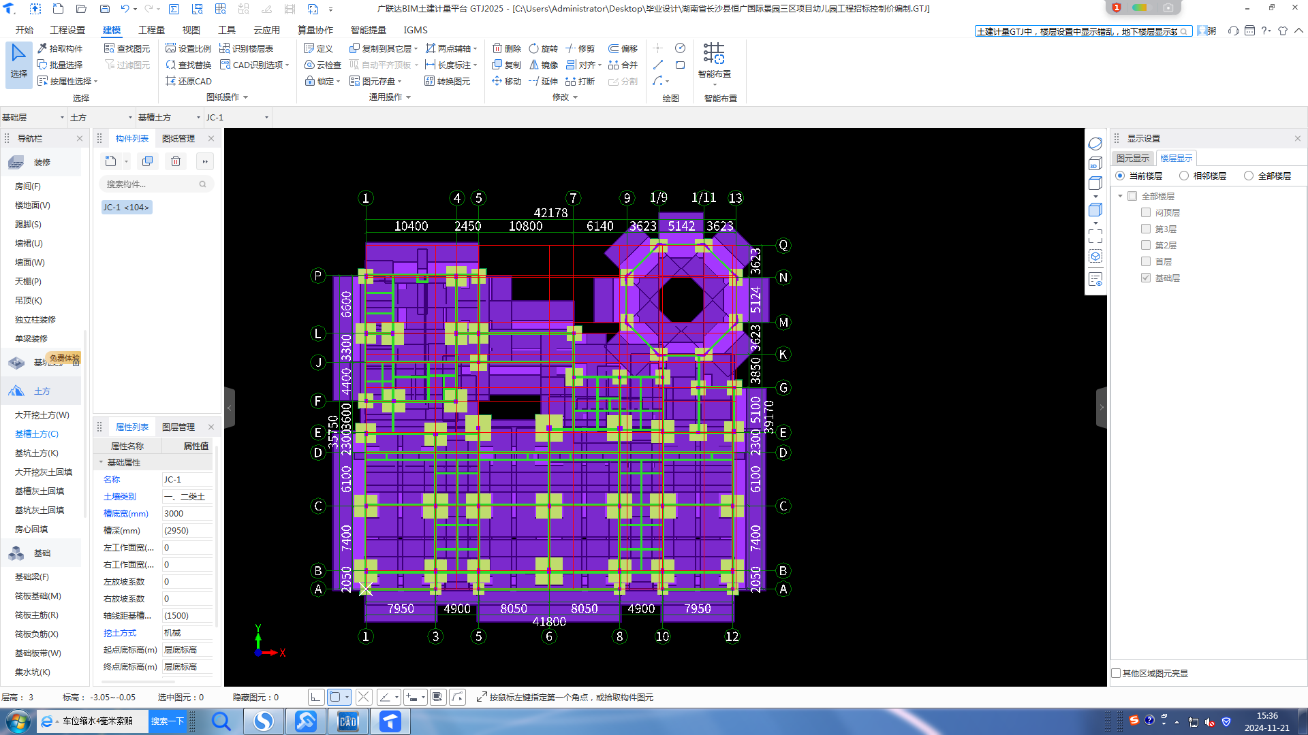Viewport: 1308px width, 735px height.
Task: Click the 偏移 tool
Action: (x=623, y=48)
